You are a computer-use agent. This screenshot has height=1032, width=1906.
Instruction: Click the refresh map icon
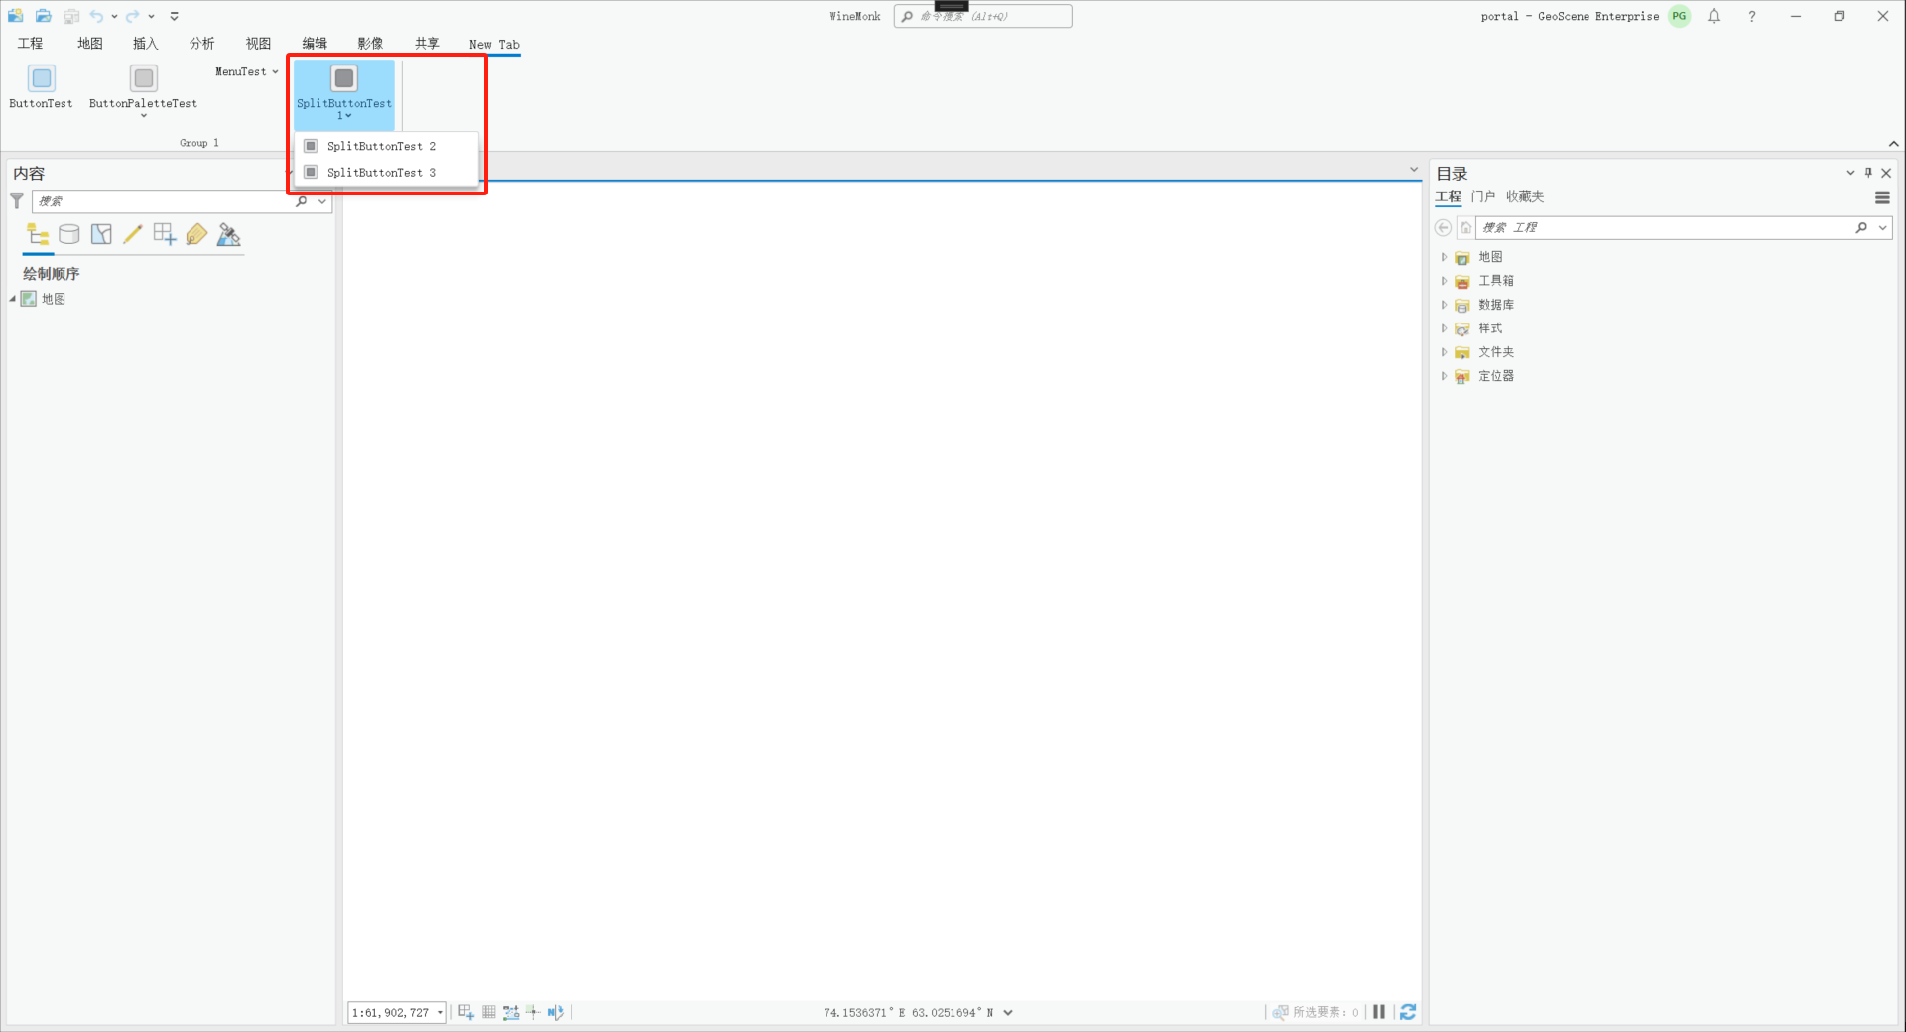click(1408, 1012)
